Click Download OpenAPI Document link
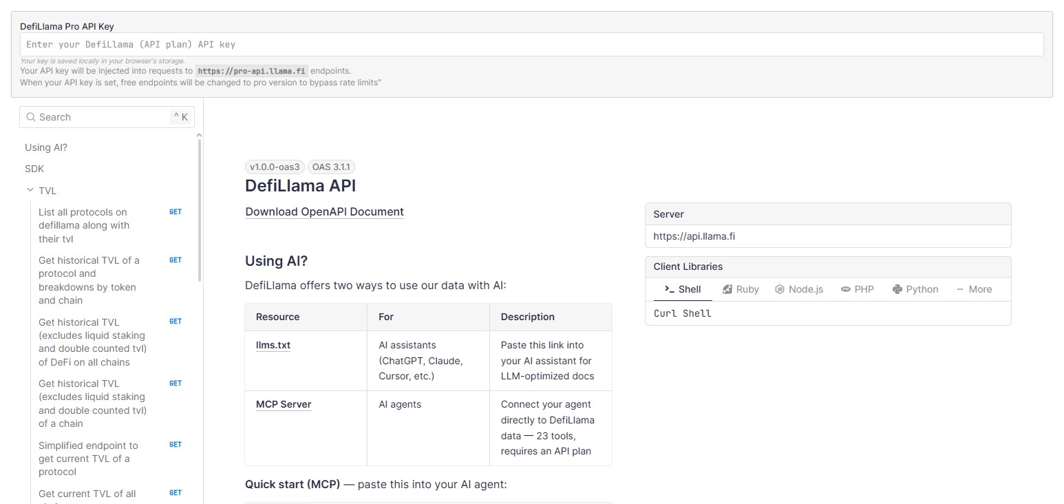Image resolution: width=1064 pixels, height=504 pixels. click(324, 212)
